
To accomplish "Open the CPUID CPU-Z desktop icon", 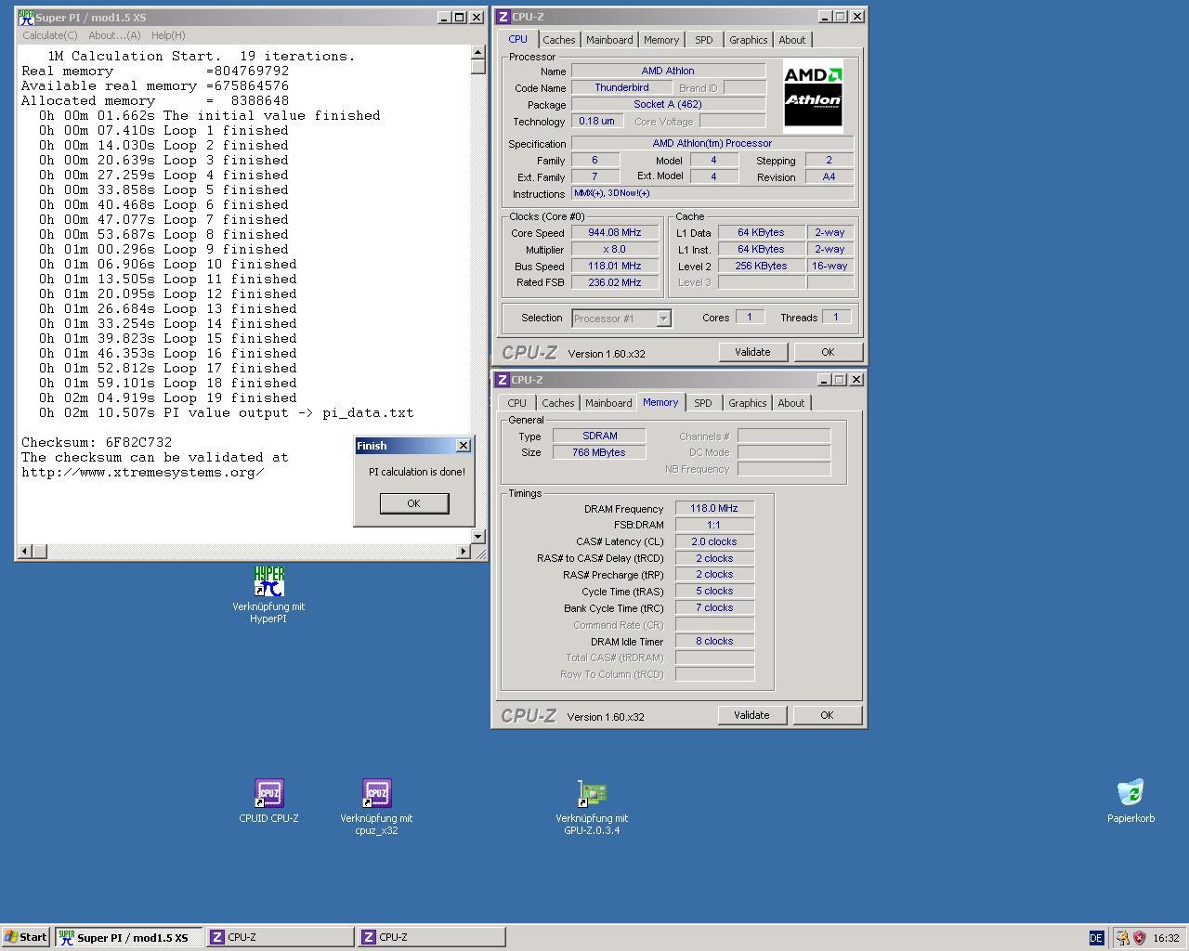I will tap(268, 794).
